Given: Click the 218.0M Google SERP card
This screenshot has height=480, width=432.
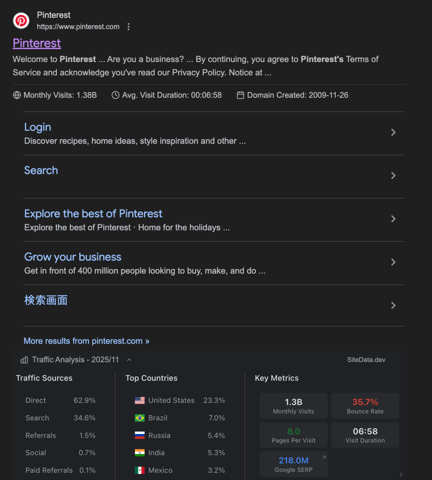Looking at the screenshot, I should pyautogui.click(x=294, y=464).
